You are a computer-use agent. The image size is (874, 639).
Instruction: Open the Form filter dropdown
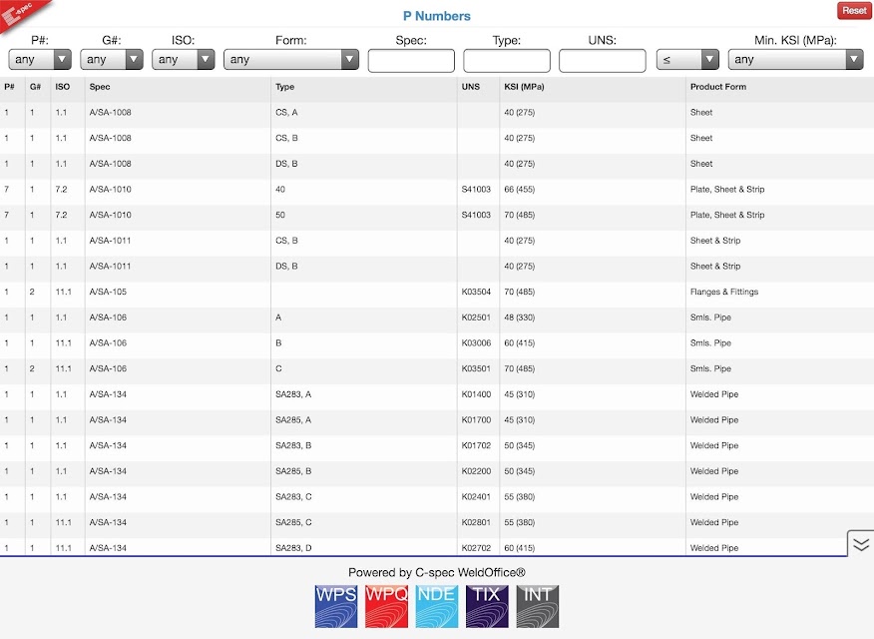click(291, 60)
